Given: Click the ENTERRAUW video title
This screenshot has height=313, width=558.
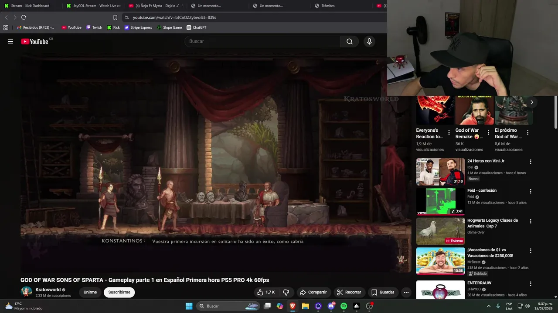Looking at the screenshot, I should click(x=479, y=283).
